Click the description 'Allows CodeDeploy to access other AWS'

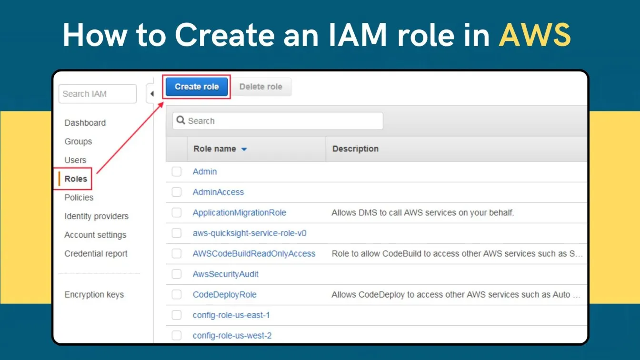click(456, 295)
